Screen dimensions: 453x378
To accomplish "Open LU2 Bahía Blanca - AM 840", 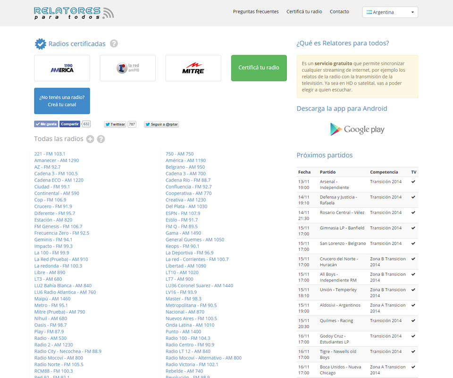I will pyautogui.click(x=63, y=285).
